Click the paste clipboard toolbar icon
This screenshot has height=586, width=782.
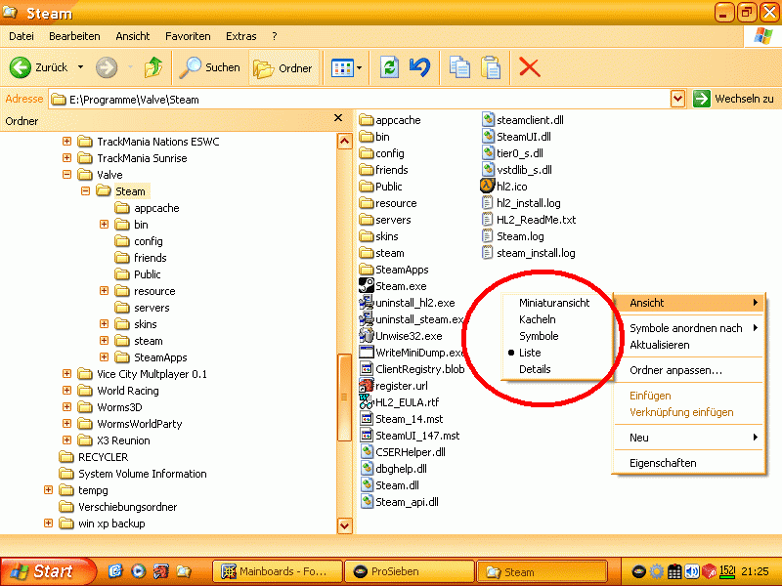coord(491,67)
